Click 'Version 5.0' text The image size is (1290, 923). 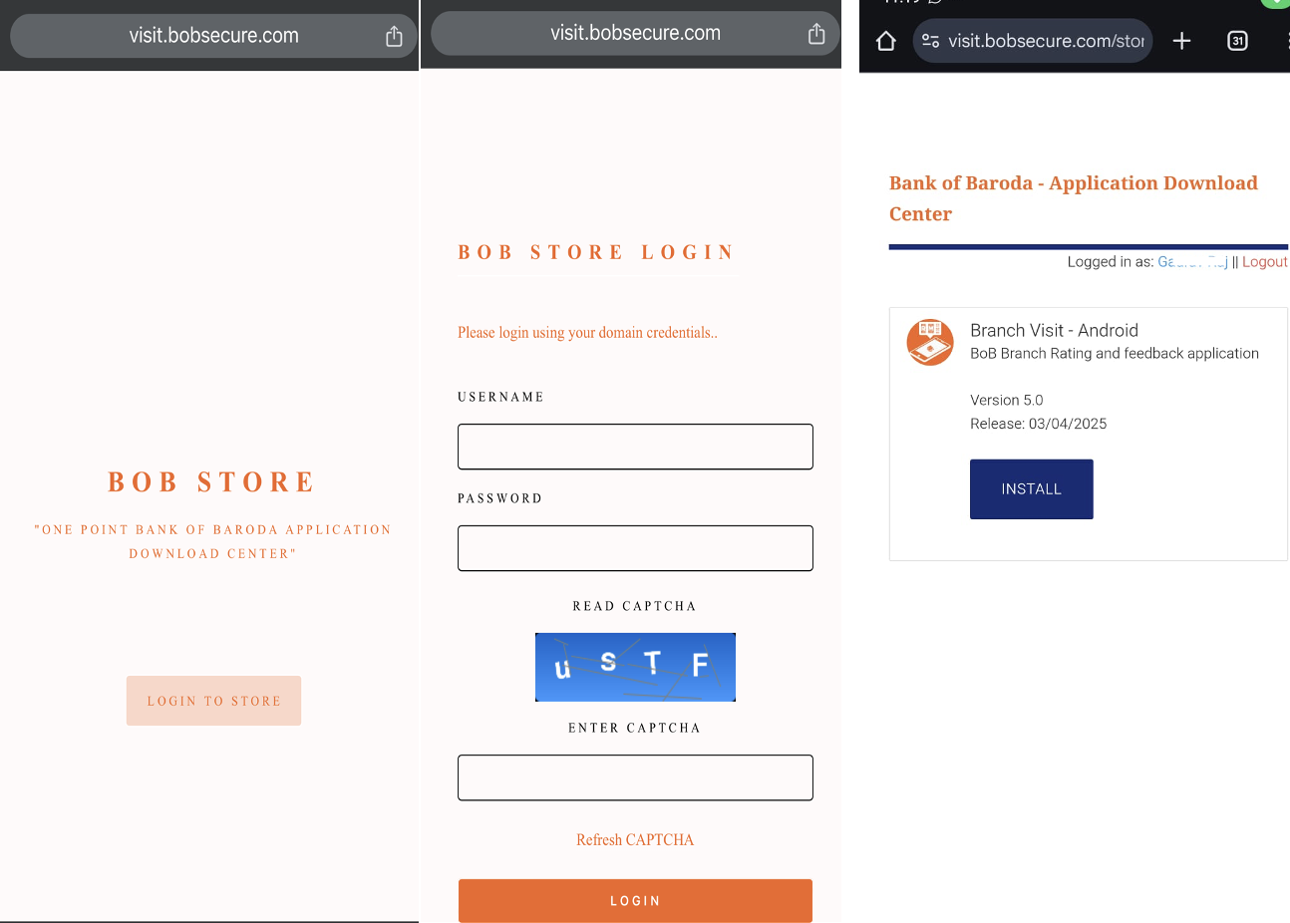tap(1006, 400)
